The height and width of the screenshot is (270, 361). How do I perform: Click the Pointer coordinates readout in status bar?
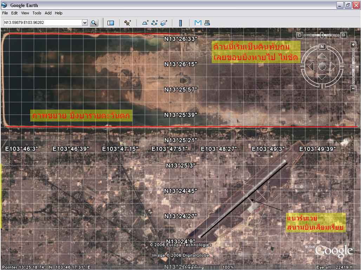pyautogui.click(x=46, y=267)
